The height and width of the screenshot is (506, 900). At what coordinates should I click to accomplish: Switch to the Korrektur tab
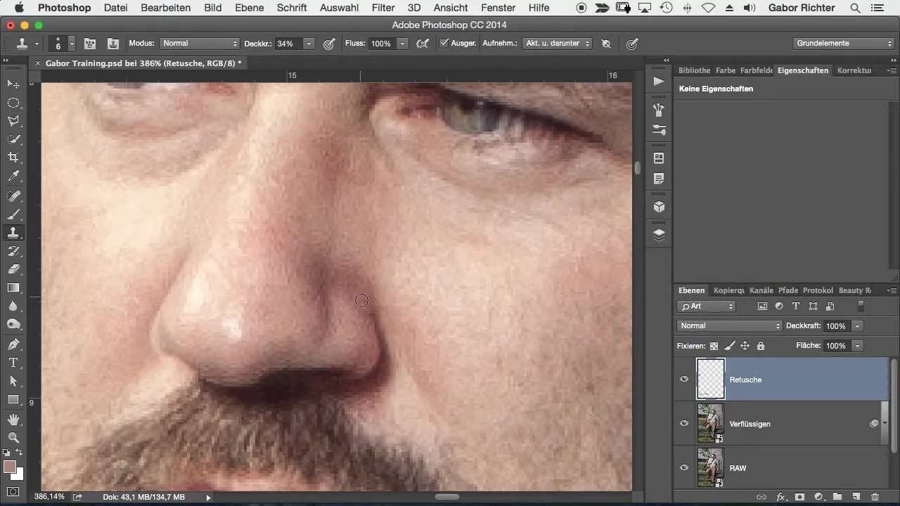854,70
